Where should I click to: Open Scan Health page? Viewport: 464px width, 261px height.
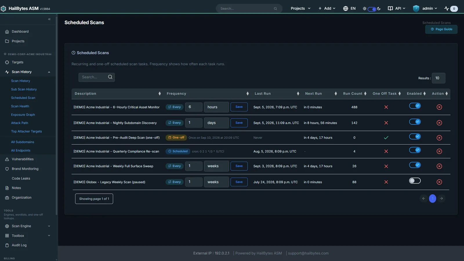[x=20, y=106]
